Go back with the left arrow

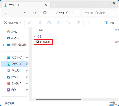tap(6, 13)
